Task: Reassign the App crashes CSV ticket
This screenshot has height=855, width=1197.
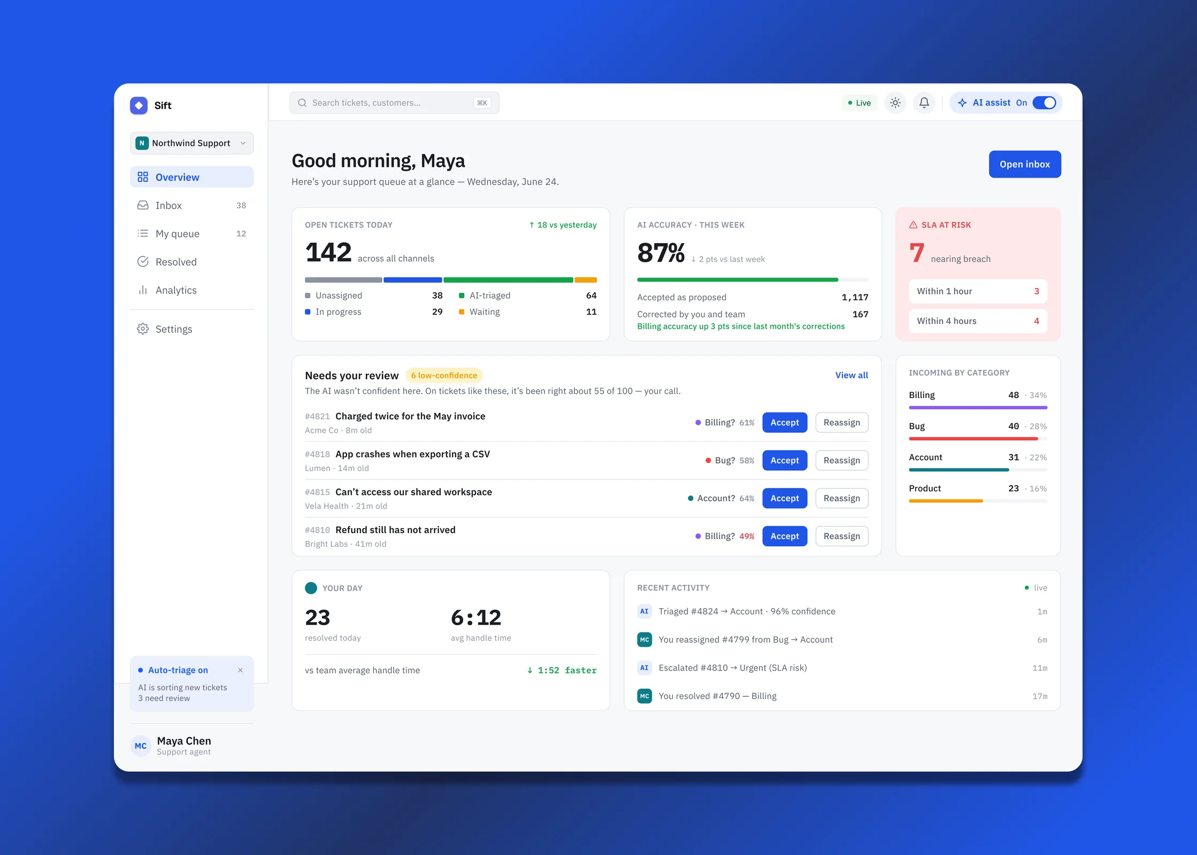Action: click(x=841, y=460)
